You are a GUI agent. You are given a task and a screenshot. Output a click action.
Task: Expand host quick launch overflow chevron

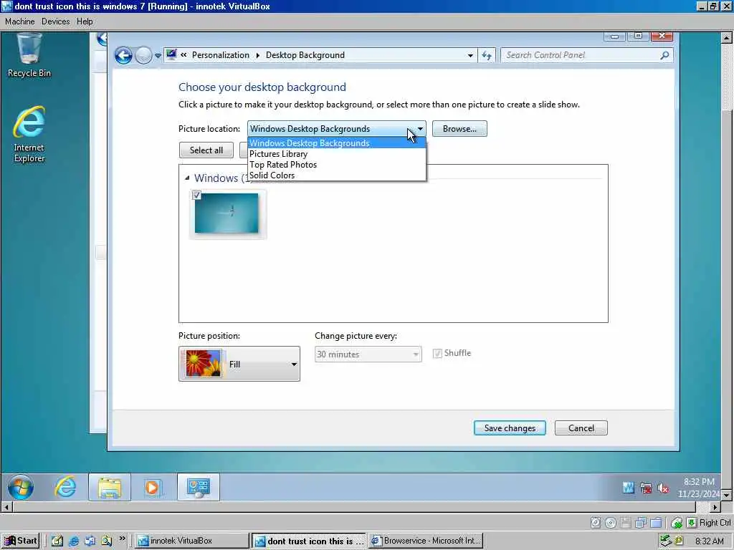[123, 539]
